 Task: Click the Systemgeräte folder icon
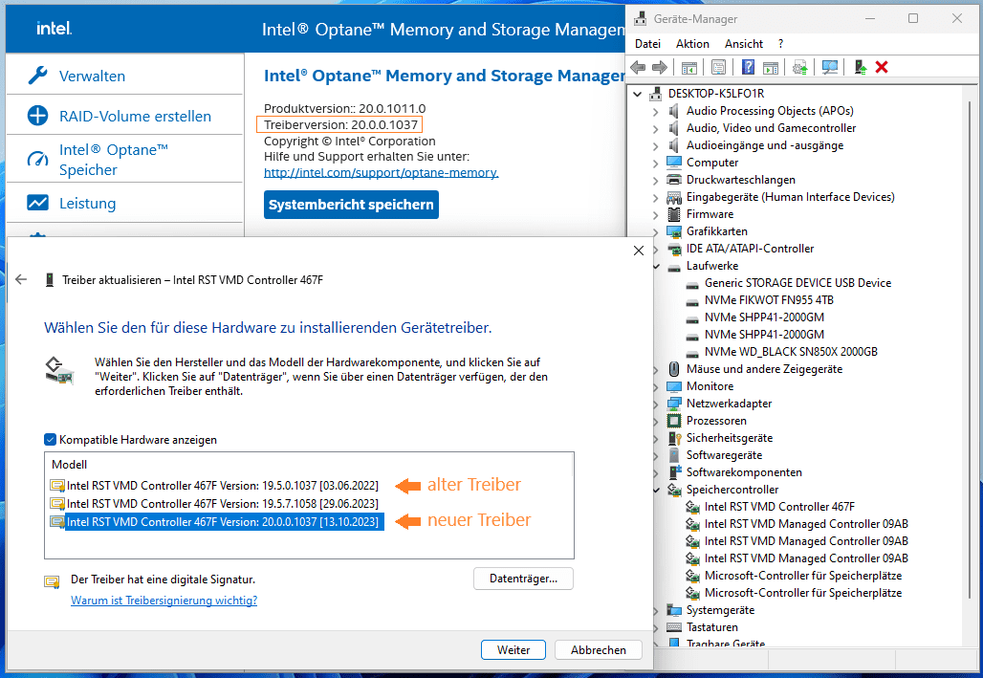tap(674, 610)
